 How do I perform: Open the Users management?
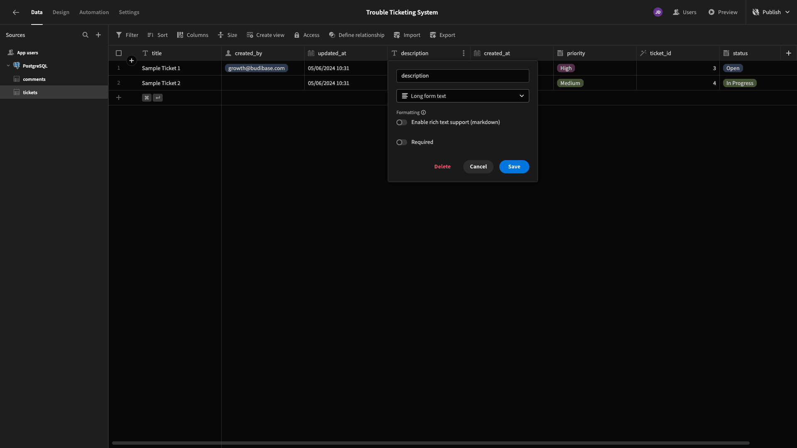pyautogui.click(x=685, y=12)
